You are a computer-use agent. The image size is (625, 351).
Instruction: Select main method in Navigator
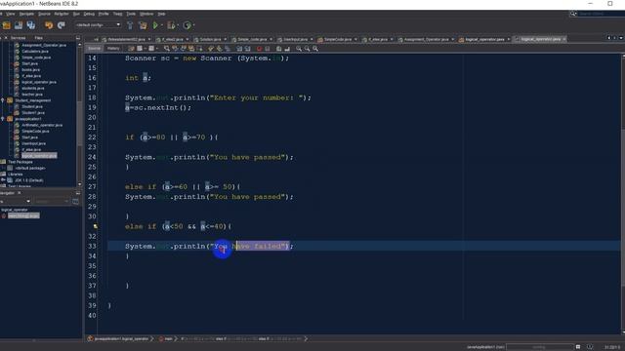coord(23,215)
